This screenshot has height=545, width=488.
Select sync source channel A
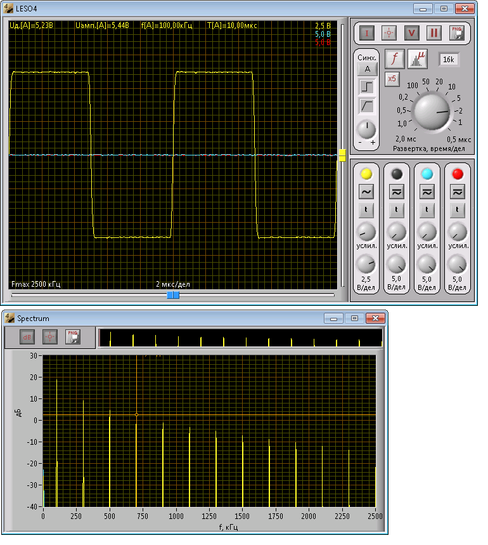367,69
